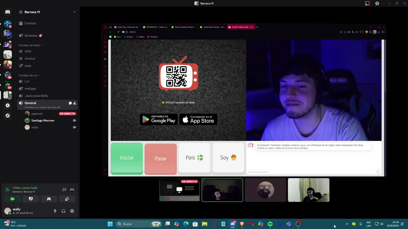The height and width of the screenshot is (229, 408).
Task: Select matialvarez Stream browser tab
Action: click(x=212, y=27)
